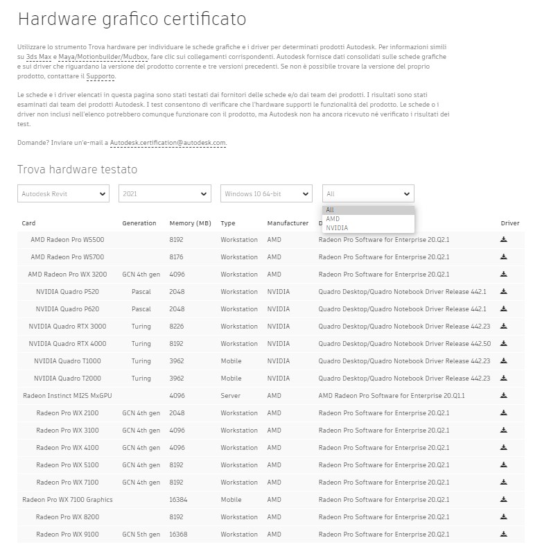Download driver for NVIDIA Quadro P620
This screenshot has width=533, height=547.
click(x=503, y=309)
